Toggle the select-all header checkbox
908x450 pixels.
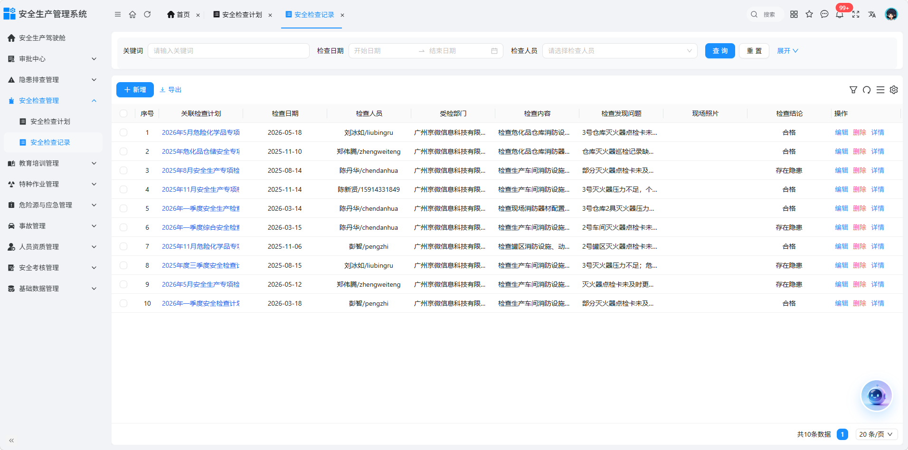[123, 113]
